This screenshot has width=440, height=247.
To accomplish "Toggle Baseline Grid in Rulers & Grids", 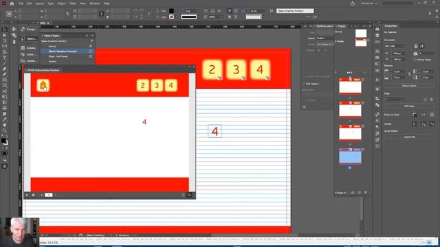I will pos(423,115).
